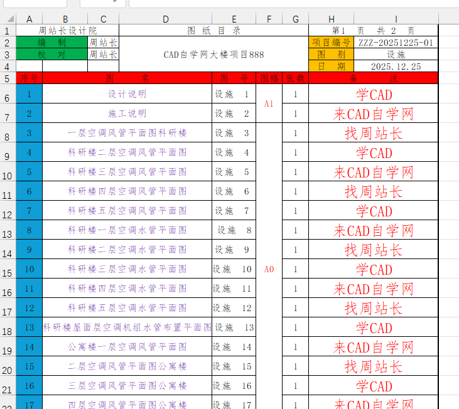The height and width of the screenshot is (409, 459).
Task: Select the 科研楼屋面层空调机组水管布置平面图 cell
Action: pos(127,327)
